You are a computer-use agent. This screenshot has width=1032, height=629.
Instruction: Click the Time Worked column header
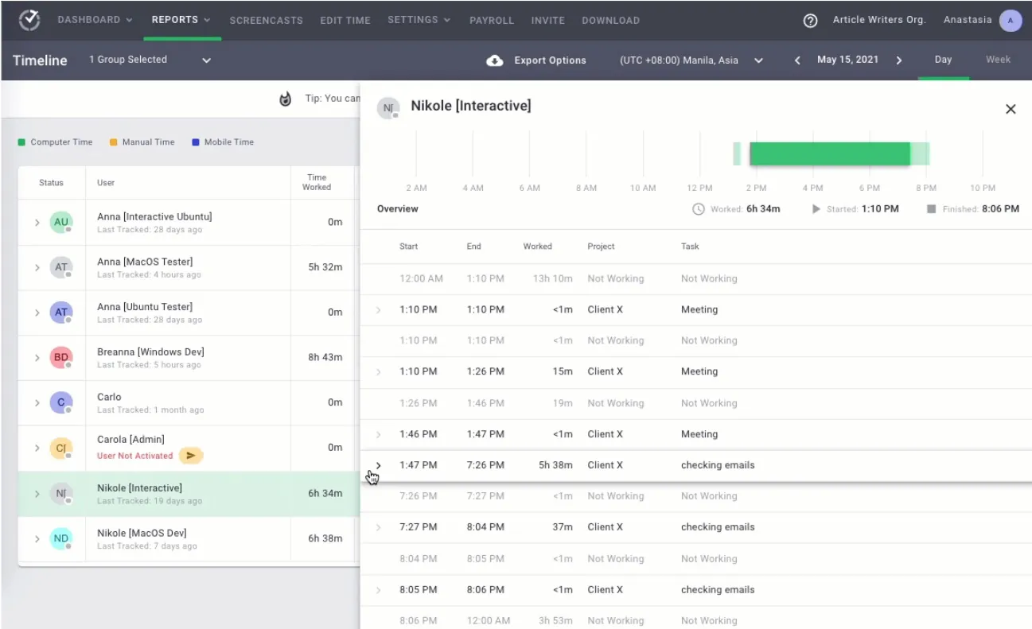[317, 182]
